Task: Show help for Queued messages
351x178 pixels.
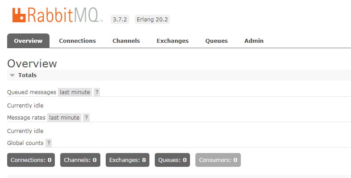Action: [x=97, y=92]
